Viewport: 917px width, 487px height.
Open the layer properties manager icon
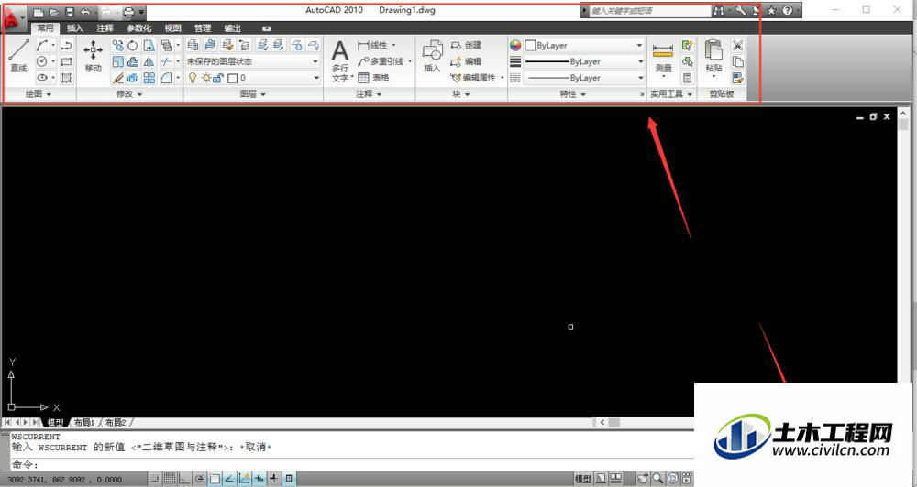193,45
